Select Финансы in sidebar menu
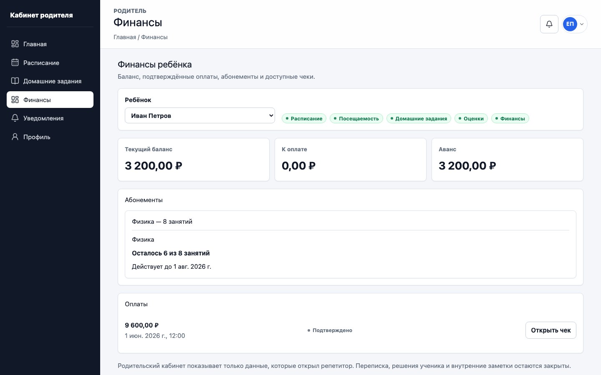Image resolution: width=601 pixels, height=375 pixels. [x=50, y=100]
